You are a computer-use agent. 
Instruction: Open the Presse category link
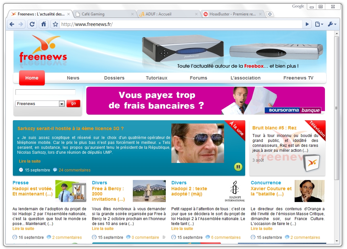(x=20, y=183)
